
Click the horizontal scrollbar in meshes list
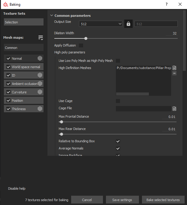pyautogui.click(x=132, y=94)
